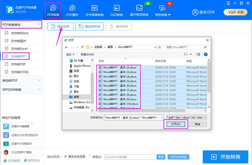Select 文件转Word in the sidebar
252x165 pixels.
pos(19,33)
